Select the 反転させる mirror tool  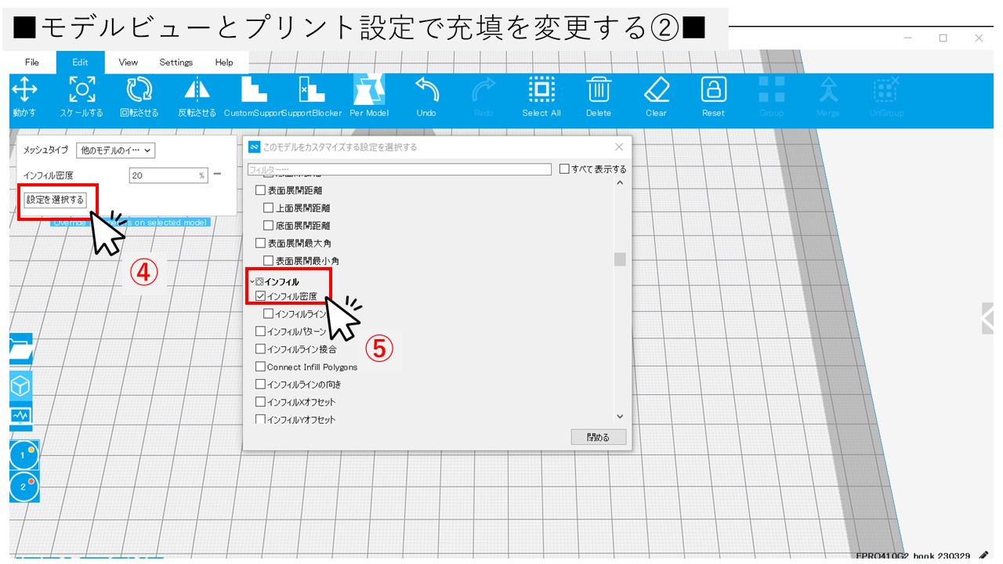197,97
